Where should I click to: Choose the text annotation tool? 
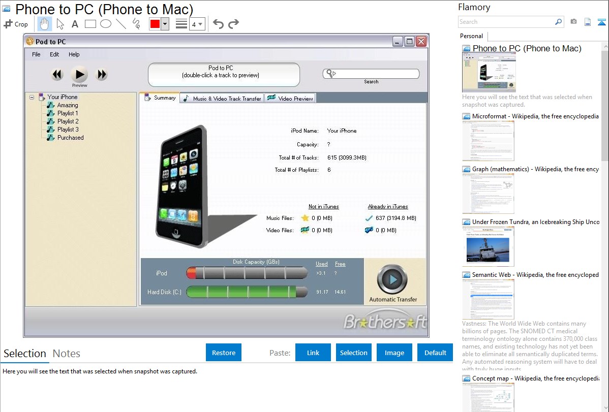(75, 24)
